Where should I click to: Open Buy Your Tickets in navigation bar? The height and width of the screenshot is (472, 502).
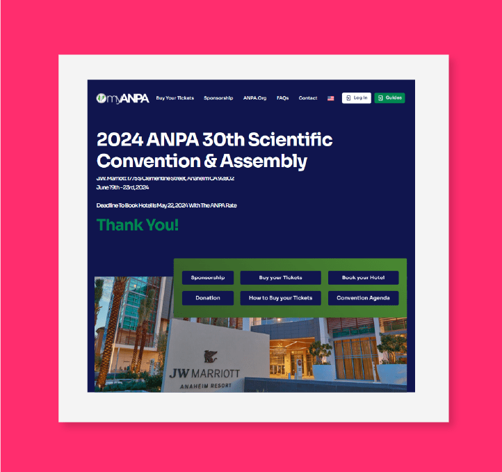pyautogui.click(x=175, y=98)
